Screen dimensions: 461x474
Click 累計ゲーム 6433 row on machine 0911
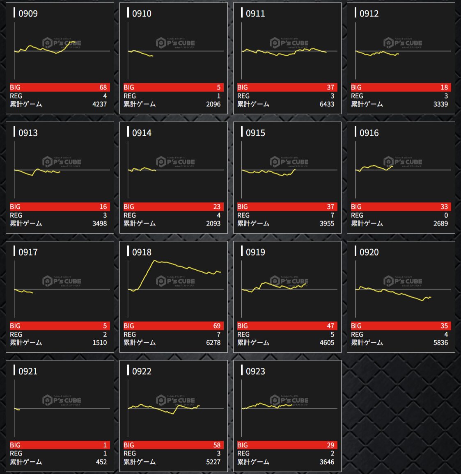click(287, 104)
